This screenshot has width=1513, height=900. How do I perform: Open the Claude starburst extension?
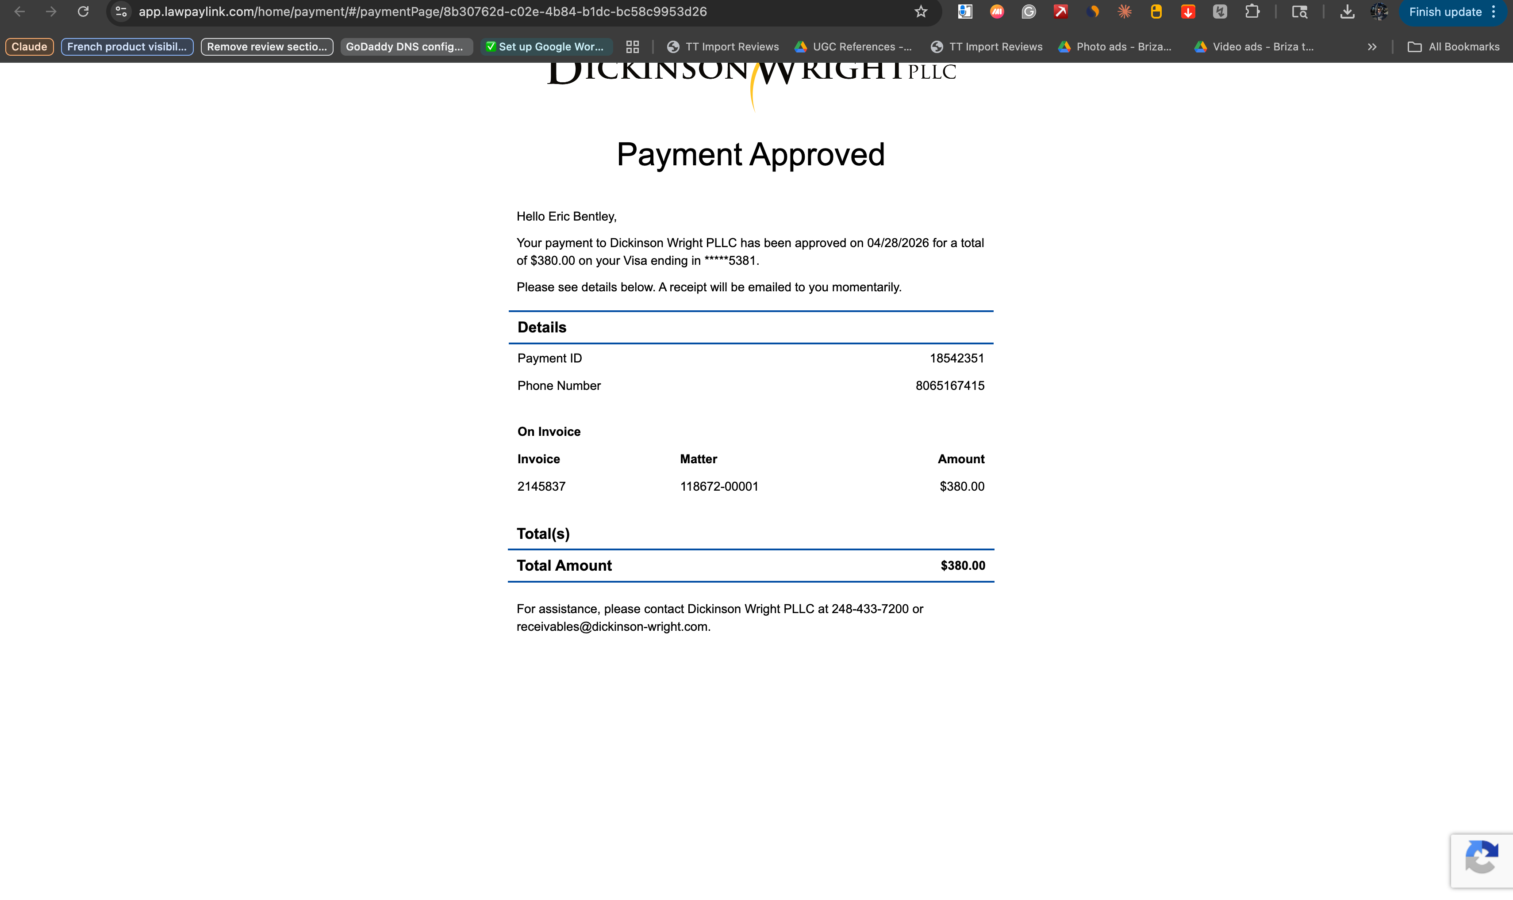[x=1124, y=11]
